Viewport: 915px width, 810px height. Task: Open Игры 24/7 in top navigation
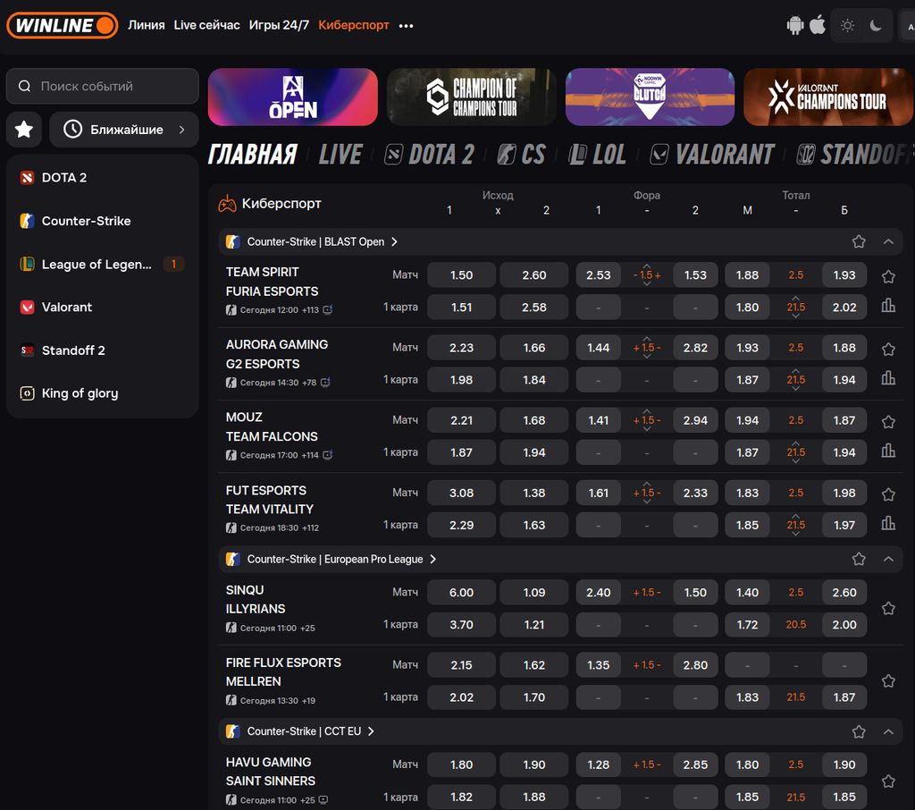[x=279, y=26]
